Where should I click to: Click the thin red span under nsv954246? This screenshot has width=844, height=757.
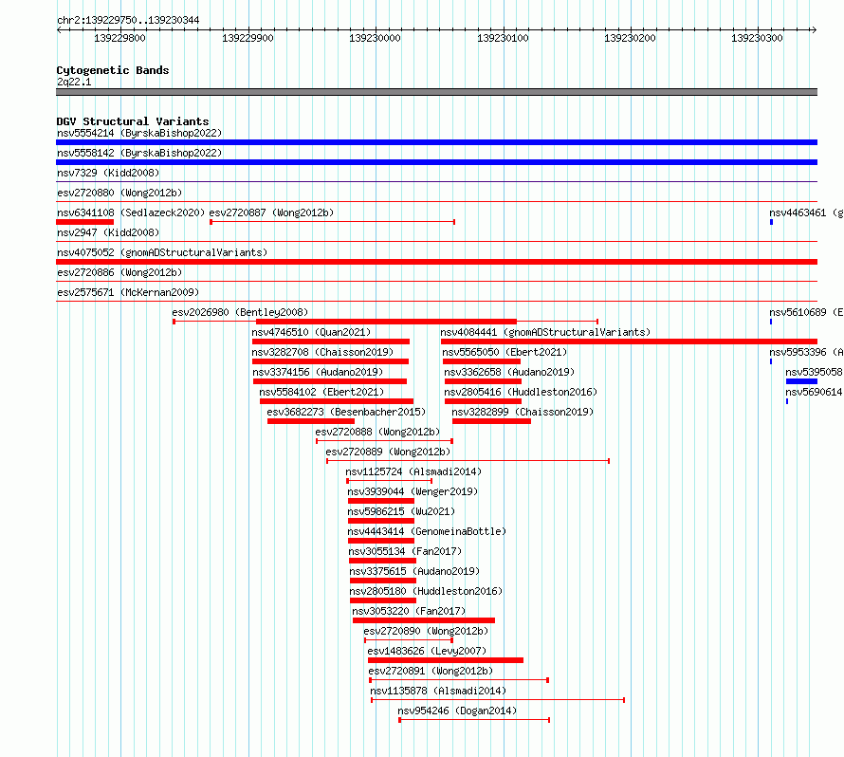coord(474,720)
